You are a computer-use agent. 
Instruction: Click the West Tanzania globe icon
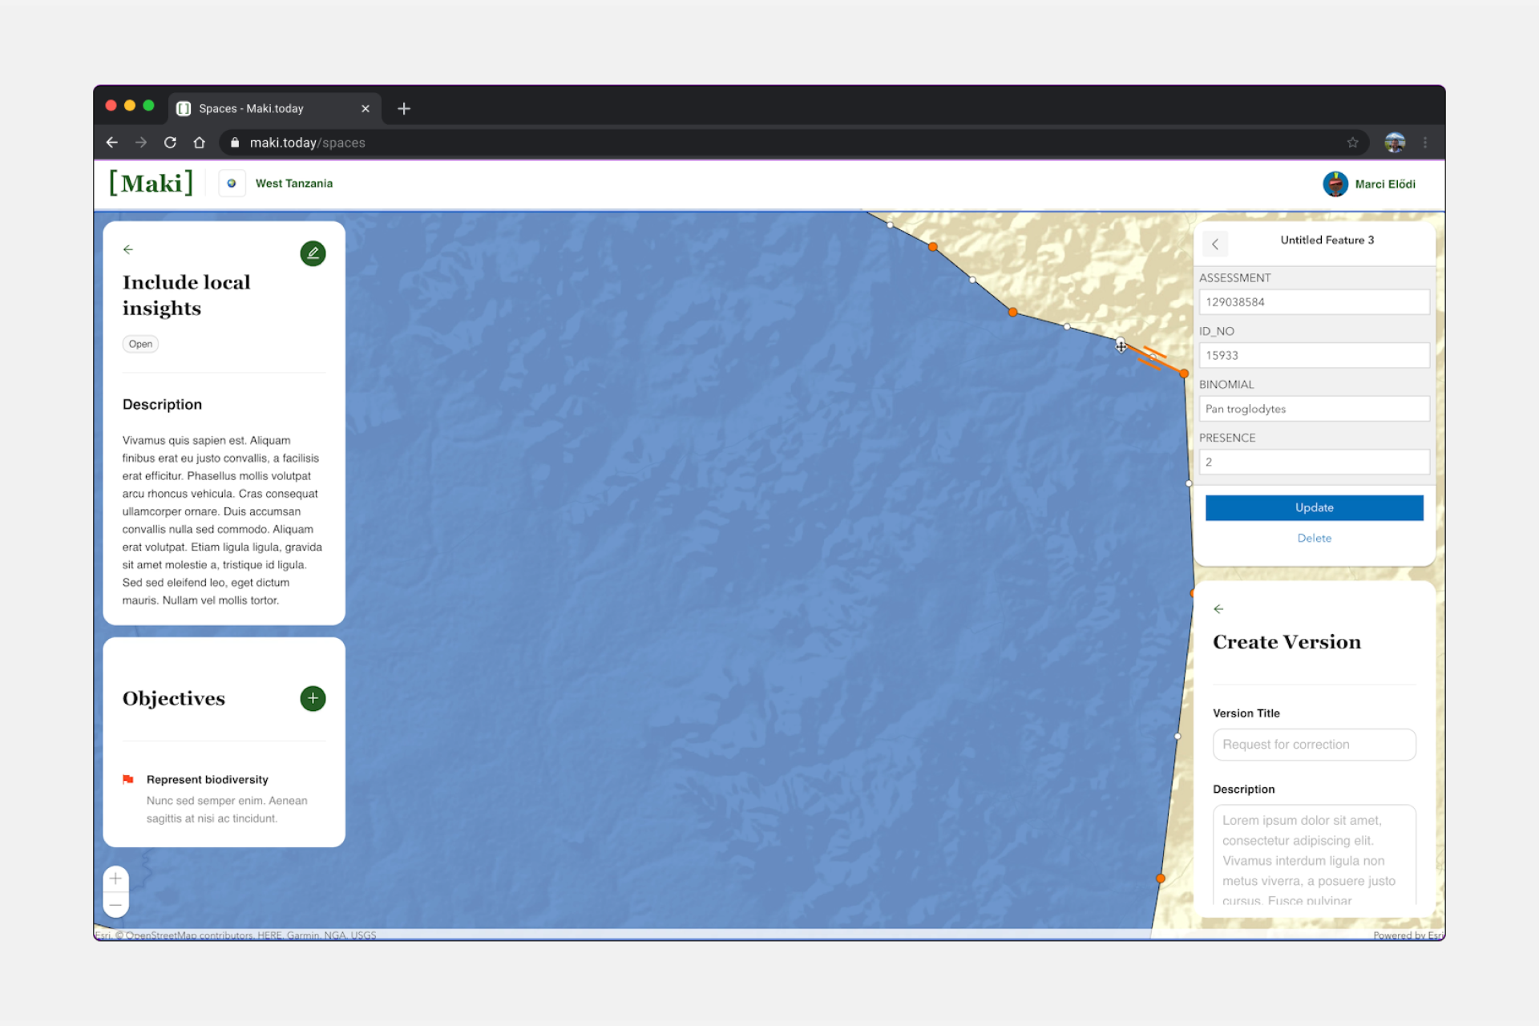tap(232, 184)
